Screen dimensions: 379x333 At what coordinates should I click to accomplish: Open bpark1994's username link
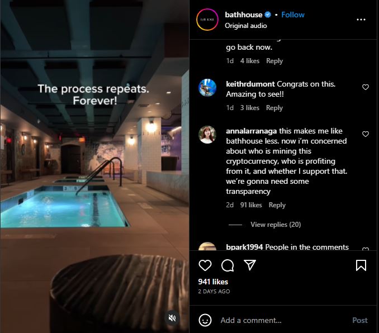(x=244, y=247)
